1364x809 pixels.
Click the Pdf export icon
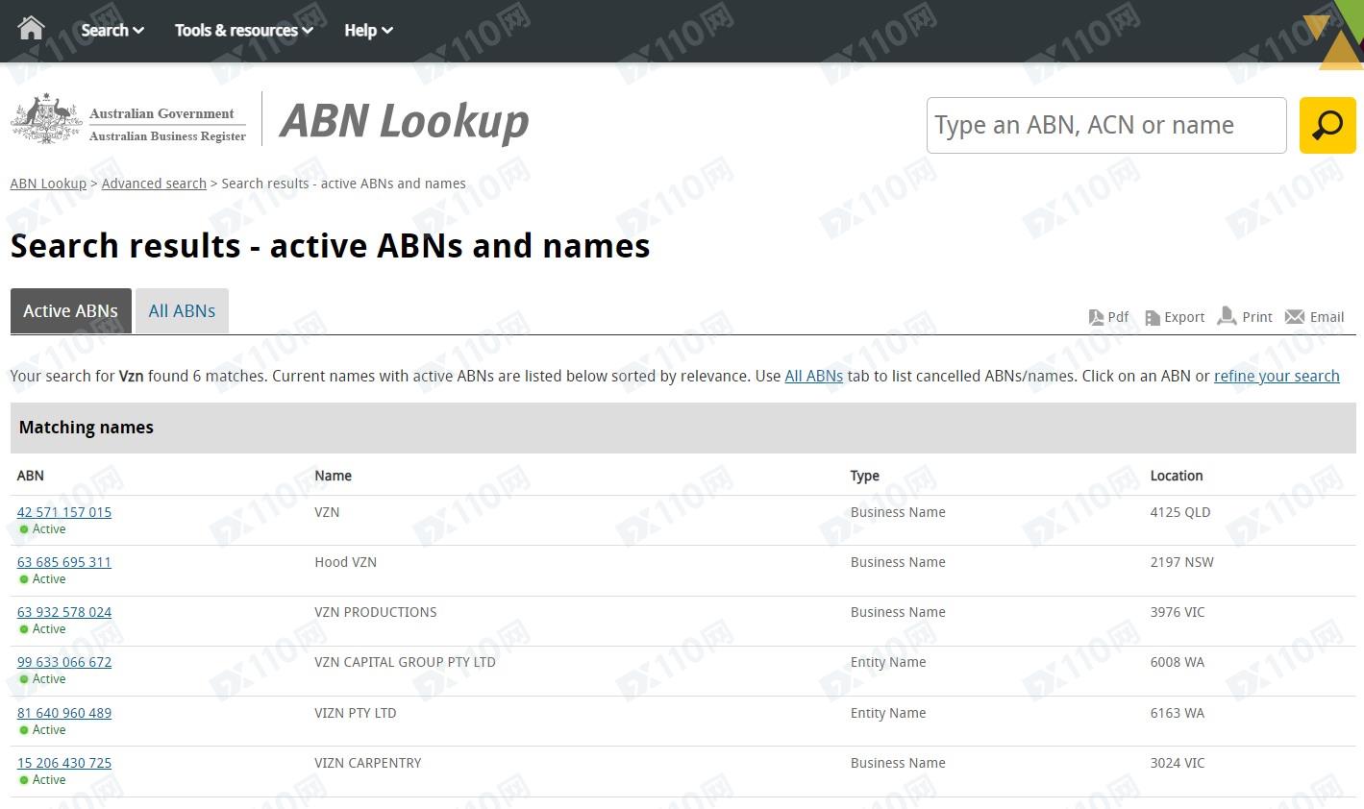click(x=1096, y=317)
